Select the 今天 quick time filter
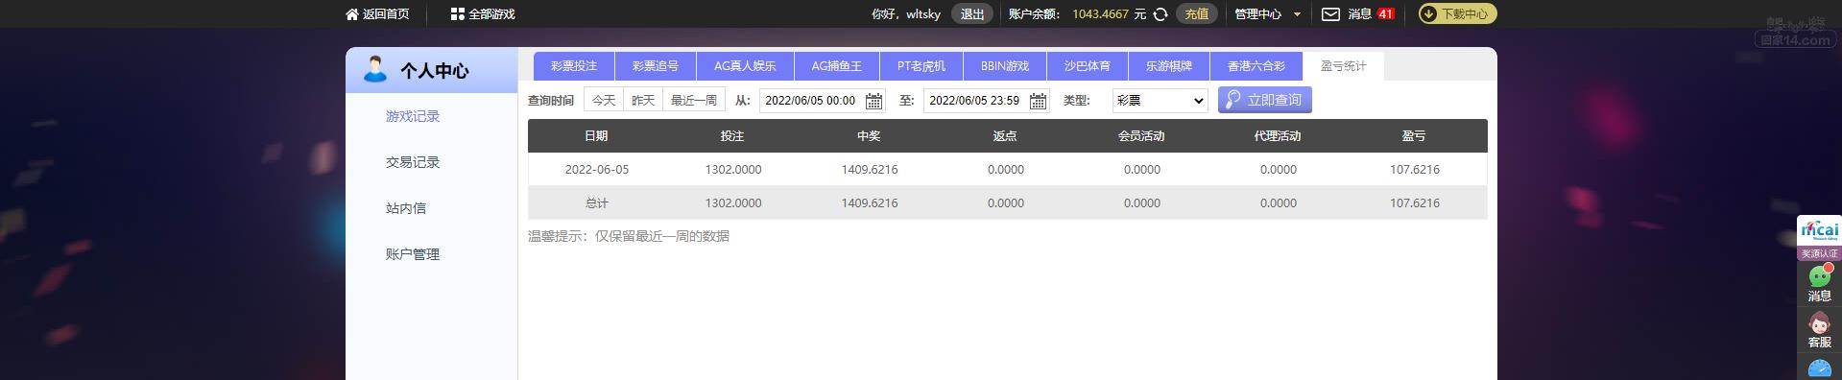 (x=604, y=101)
